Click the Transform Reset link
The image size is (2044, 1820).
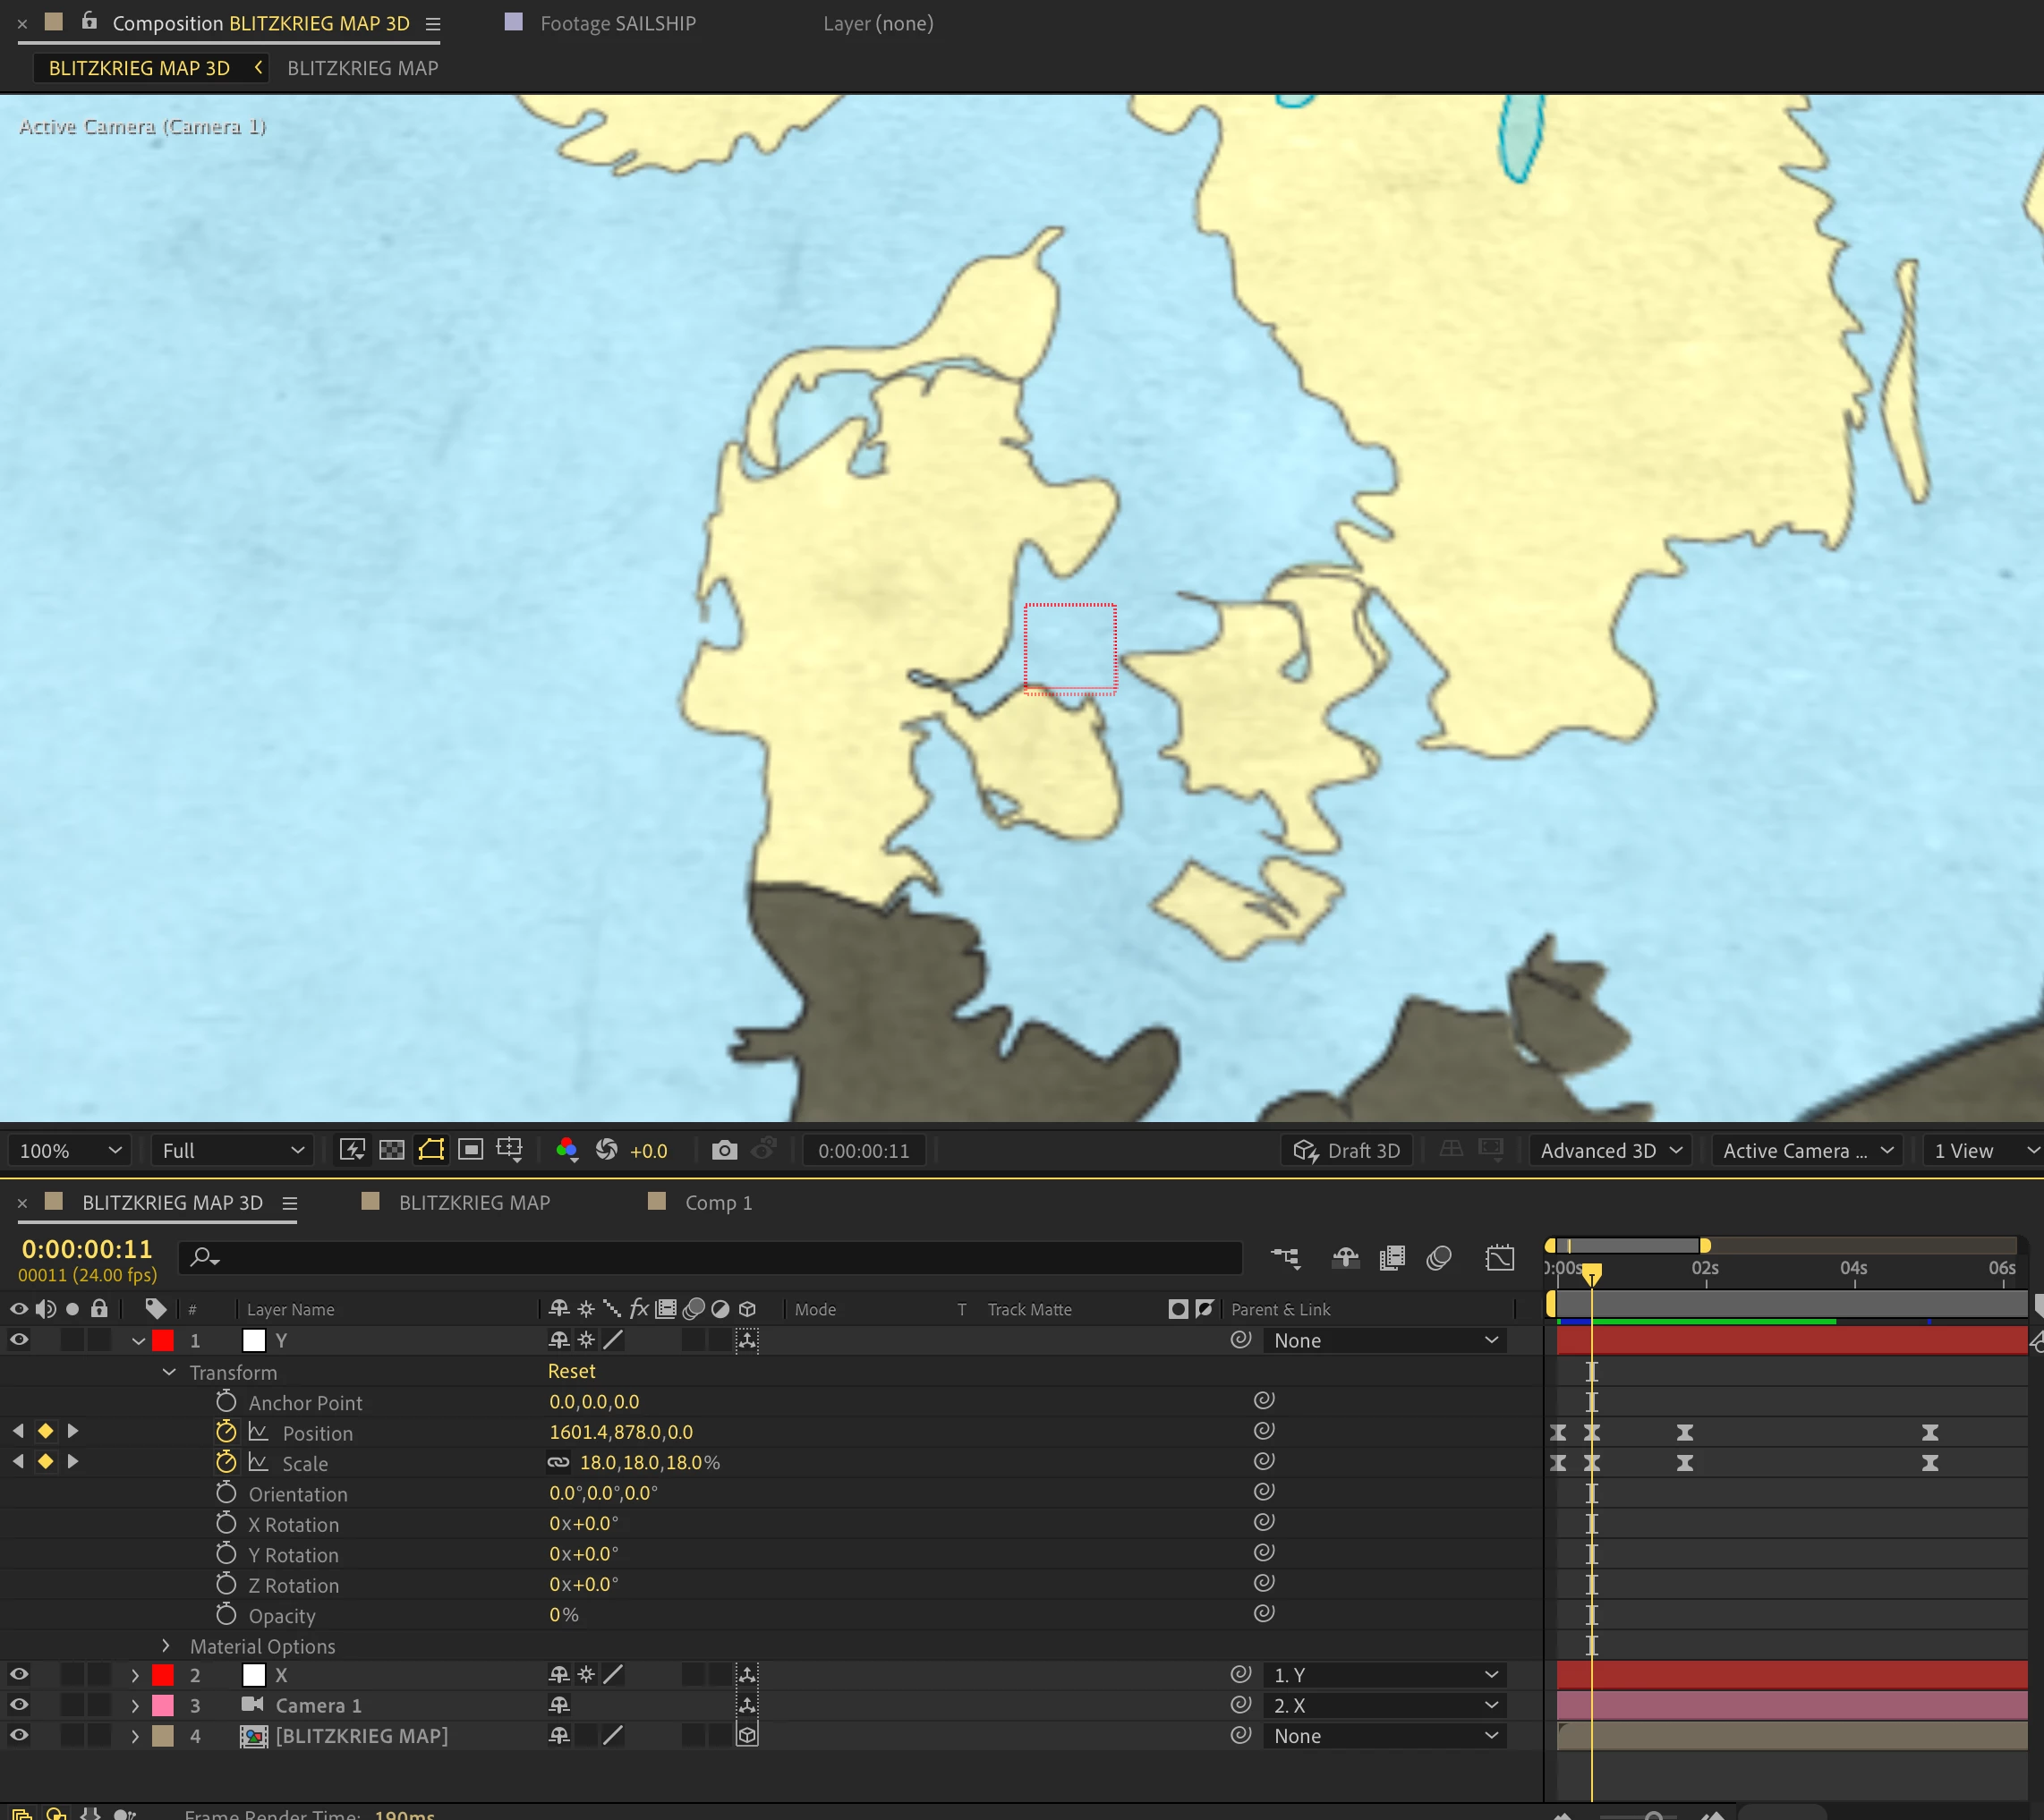(571, 1371)
